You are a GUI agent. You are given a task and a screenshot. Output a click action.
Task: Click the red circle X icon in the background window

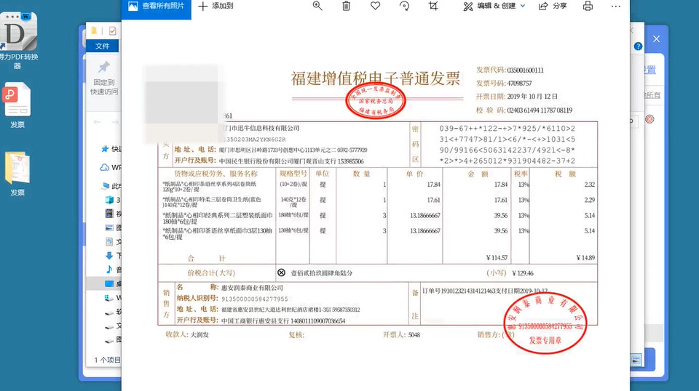[x=650, y=119]
